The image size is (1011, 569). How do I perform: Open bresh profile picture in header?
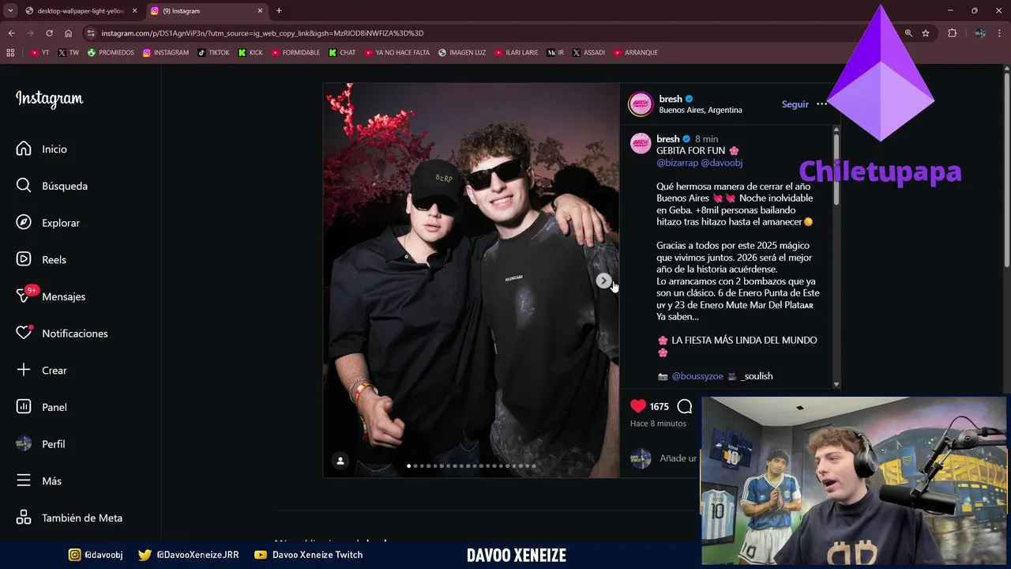641,104
